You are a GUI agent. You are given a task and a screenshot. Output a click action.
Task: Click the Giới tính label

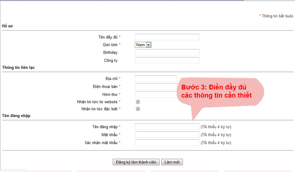(x=110, y=45)
